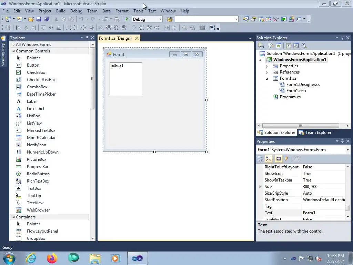Close the Form1.cs [Design] document tab

tap(137, 38)
